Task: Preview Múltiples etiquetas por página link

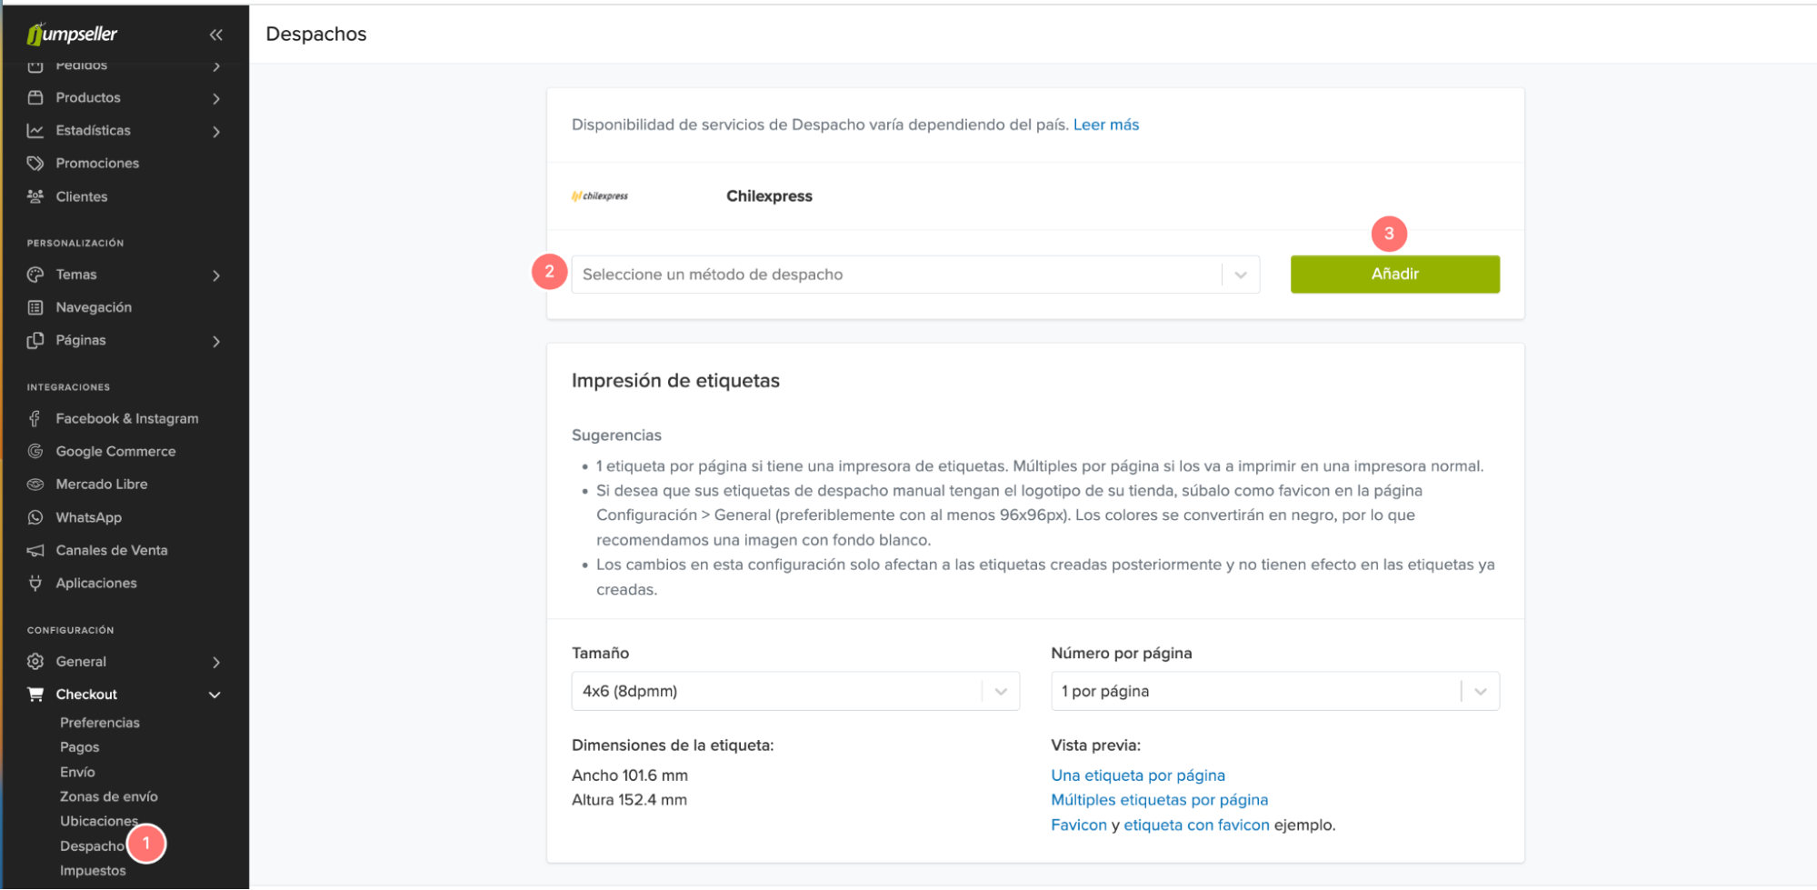Action: pyautogui.click(x=1159, y=800)
